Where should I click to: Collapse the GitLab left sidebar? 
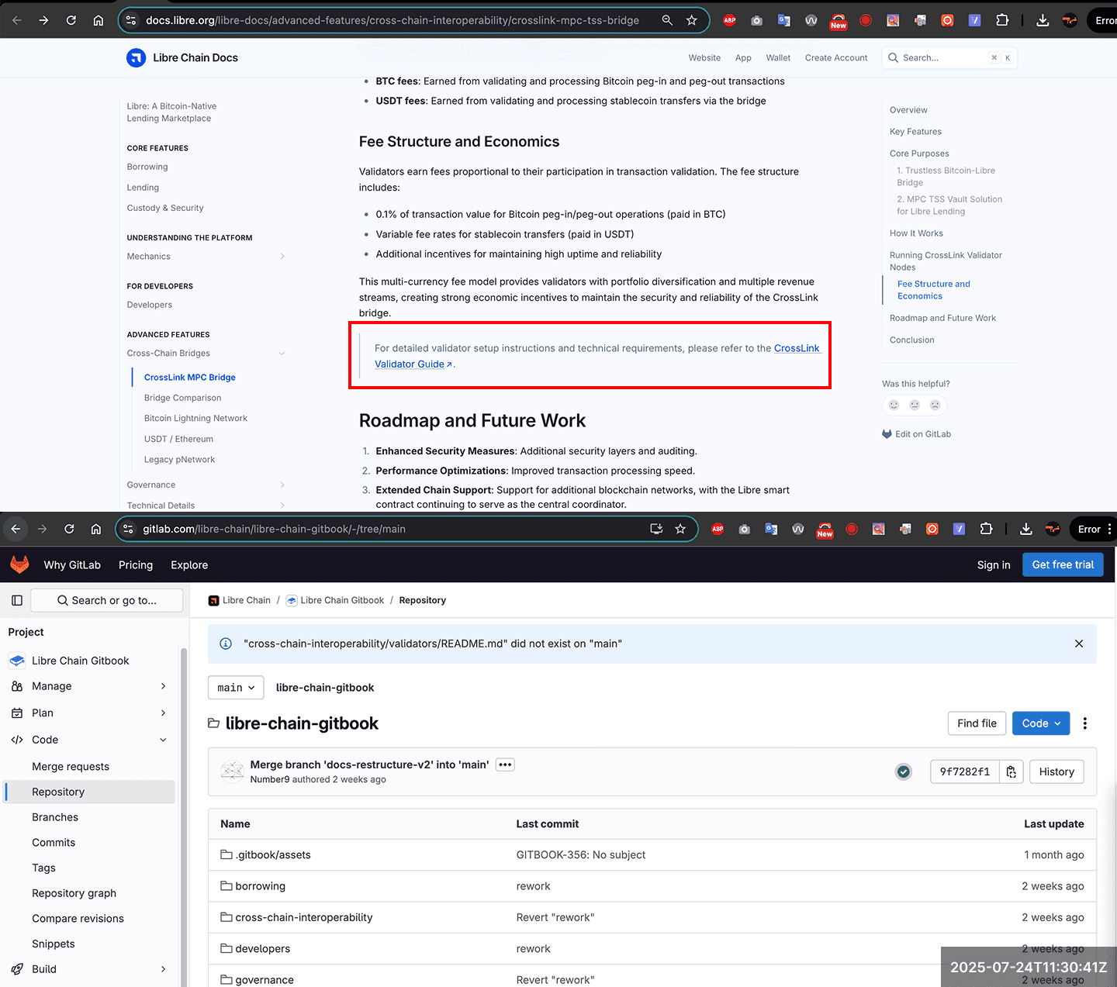[x=16, y=599]
